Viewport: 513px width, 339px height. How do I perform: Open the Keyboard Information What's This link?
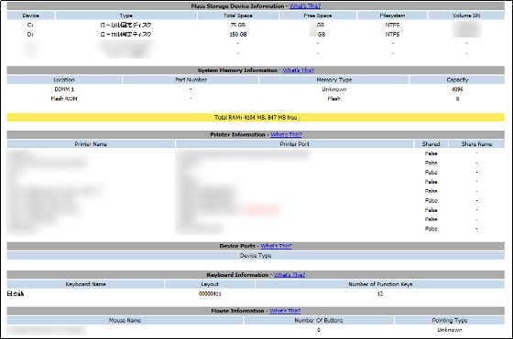[289, 275]
